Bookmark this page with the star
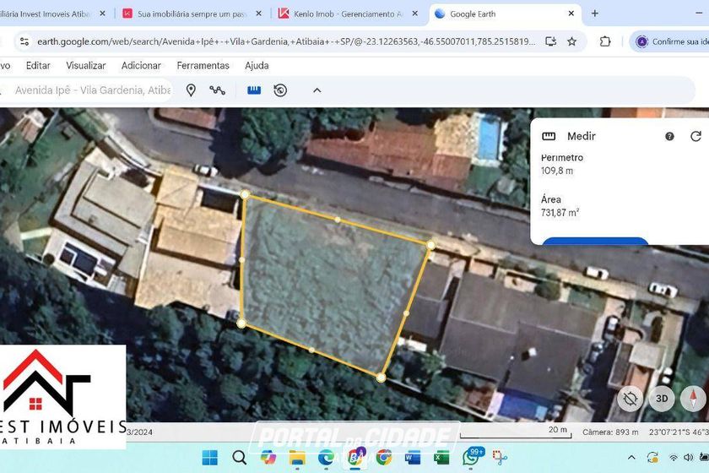The image size is (709, 473). pyautogui.click(x=571, y=41)
